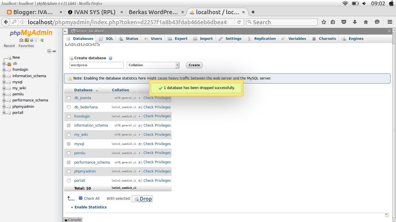Screen dimensions: 396x222
Task: Open the Users tab
Action: click(153, 39)
